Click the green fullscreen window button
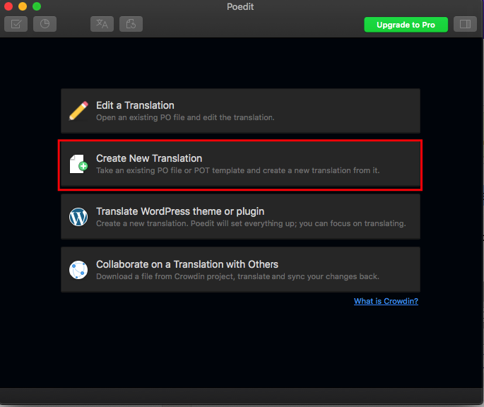 37,6
